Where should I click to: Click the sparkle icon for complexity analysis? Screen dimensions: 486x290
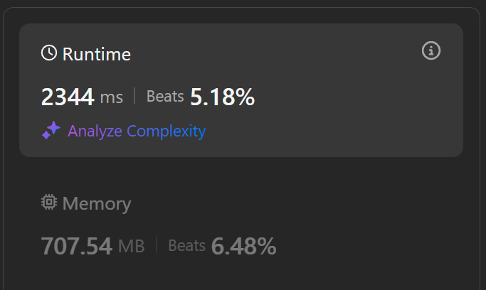coord(51,131)
